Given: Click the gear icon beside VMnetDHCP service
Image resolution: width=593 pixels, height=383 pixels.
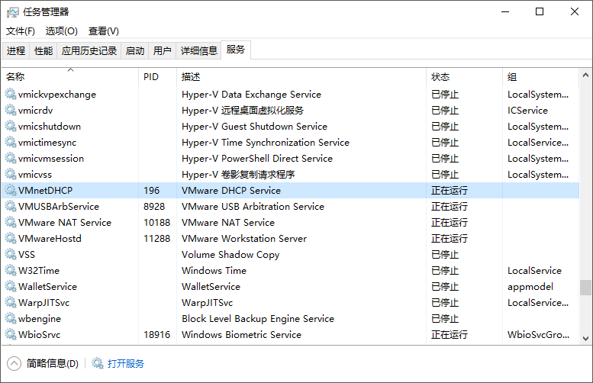Looking at the screenshot, I should pos(11,190).
